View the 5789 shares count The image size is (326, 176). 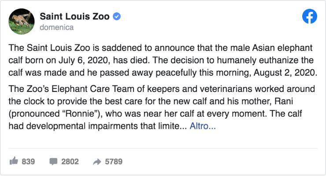pyautogui.click(x=114, y=161)
